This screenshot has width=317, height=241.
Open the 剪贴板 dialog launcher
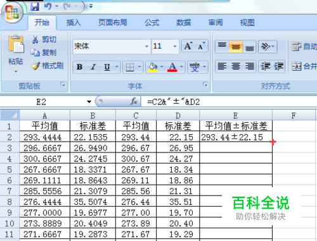tap(63, 85)
